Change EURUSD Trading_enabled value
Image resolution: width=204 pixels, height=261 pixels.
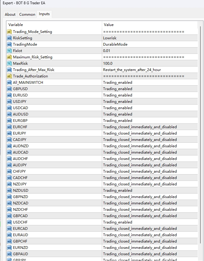[x=150, y=95]
